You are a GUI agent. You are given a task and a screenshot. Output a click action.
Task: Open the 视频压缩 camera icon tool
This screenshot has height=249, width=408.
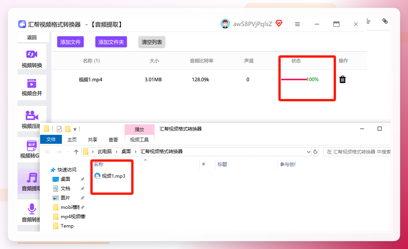[x=32, y=115]
